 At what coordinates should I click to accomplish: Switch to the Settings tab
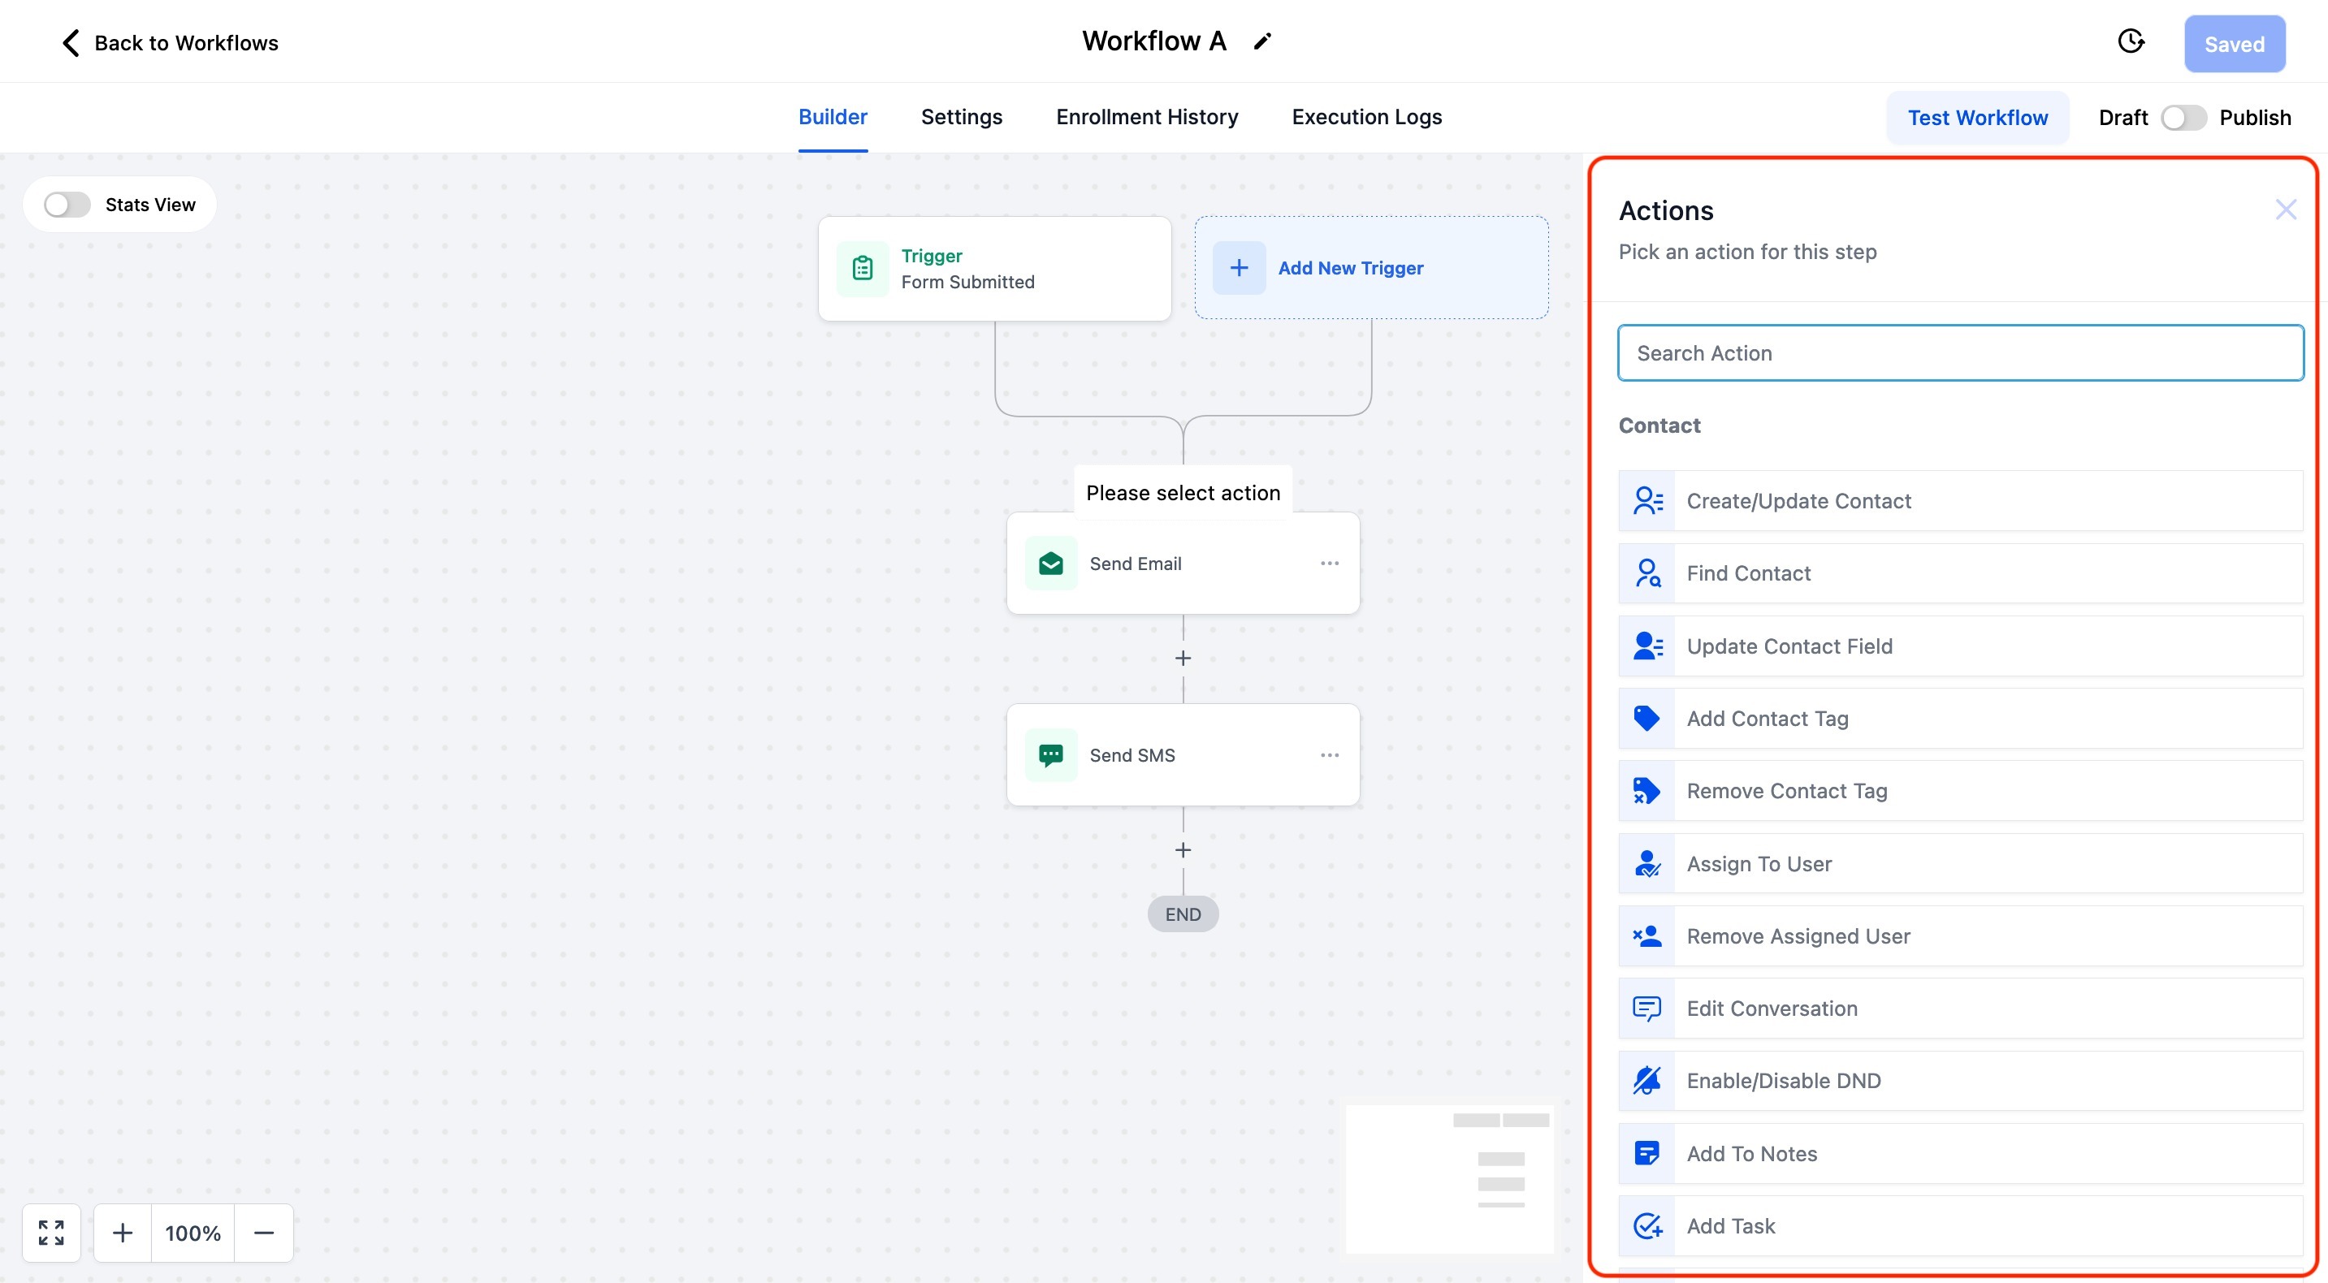962,118
